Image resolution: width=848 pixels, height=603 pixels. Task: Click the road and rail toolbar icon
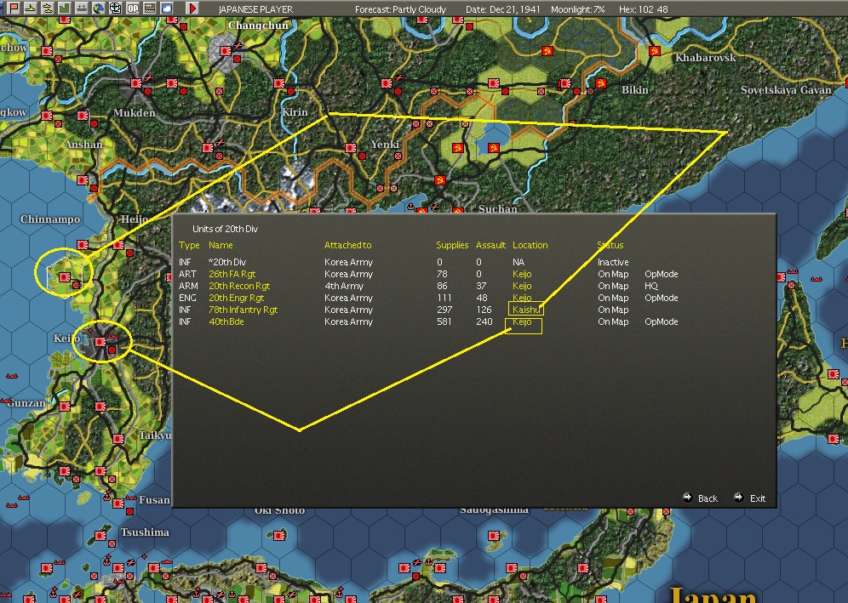coord(149,9)
